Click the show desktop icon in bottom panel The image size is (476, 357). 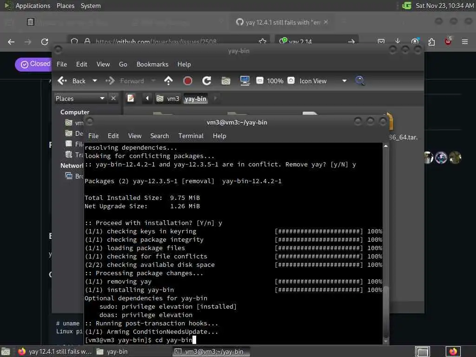coord(6,351)
